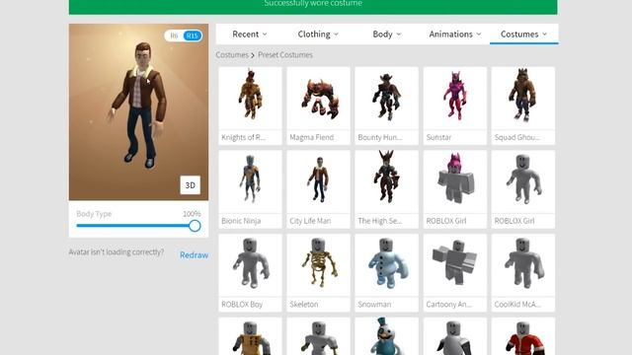
Task: Select the ROBLOX Boy costume thumbnail
Action: coord(250,265)
